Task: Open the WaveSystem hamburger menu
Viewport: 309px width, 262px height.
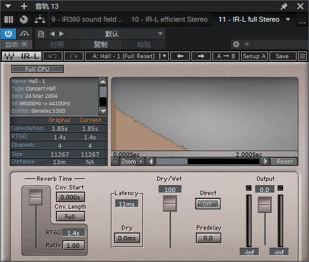Action: pyautogui.click(x=303, y=56)
